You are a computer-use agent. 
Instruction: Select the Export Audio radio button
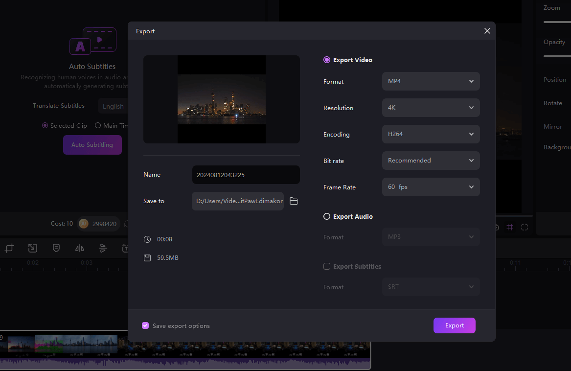tap(327, 216)
